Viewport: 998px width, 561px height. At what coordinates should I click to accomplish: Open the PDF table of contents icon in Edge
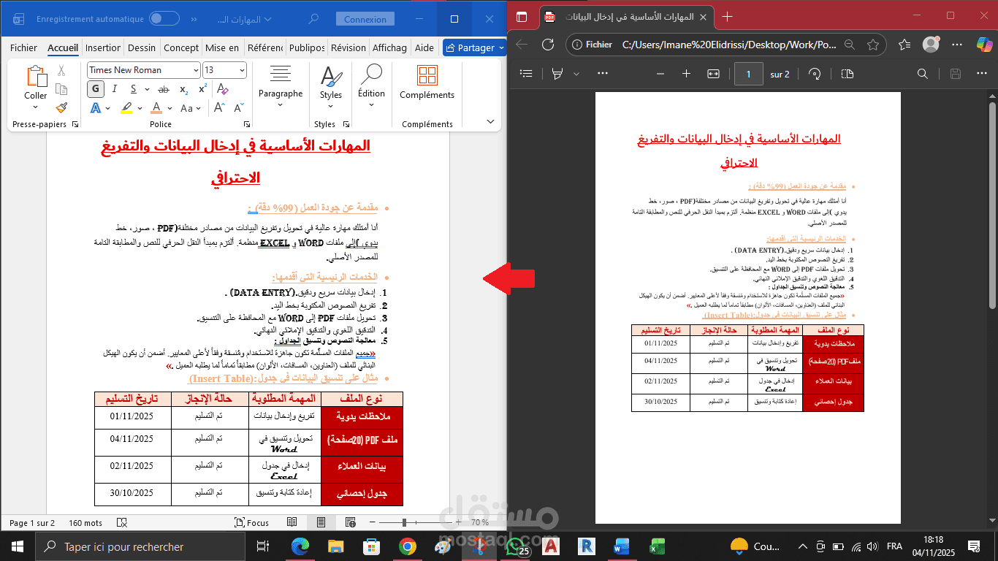(x=526, y=74)
